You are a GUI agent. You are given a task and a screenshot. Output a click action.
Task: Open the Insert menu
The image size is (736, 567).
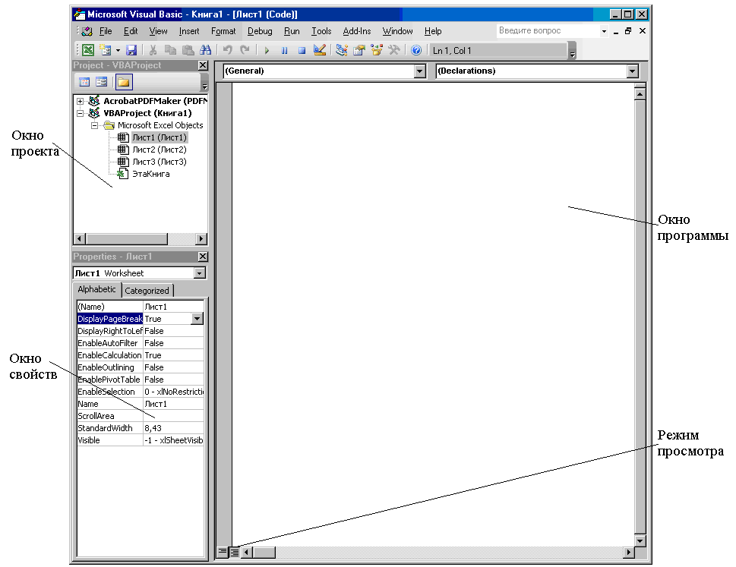(x=188, y=31)
